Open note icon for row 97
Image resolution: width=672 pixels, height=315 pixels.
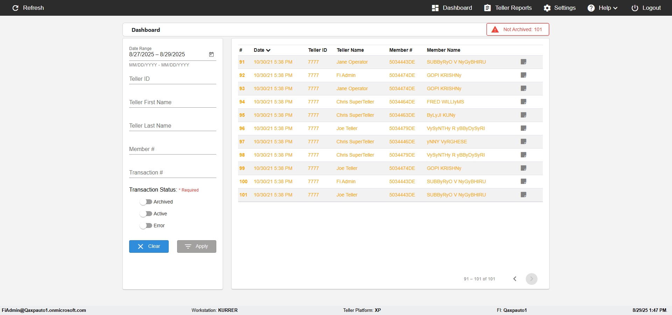[x=524, y=142]
